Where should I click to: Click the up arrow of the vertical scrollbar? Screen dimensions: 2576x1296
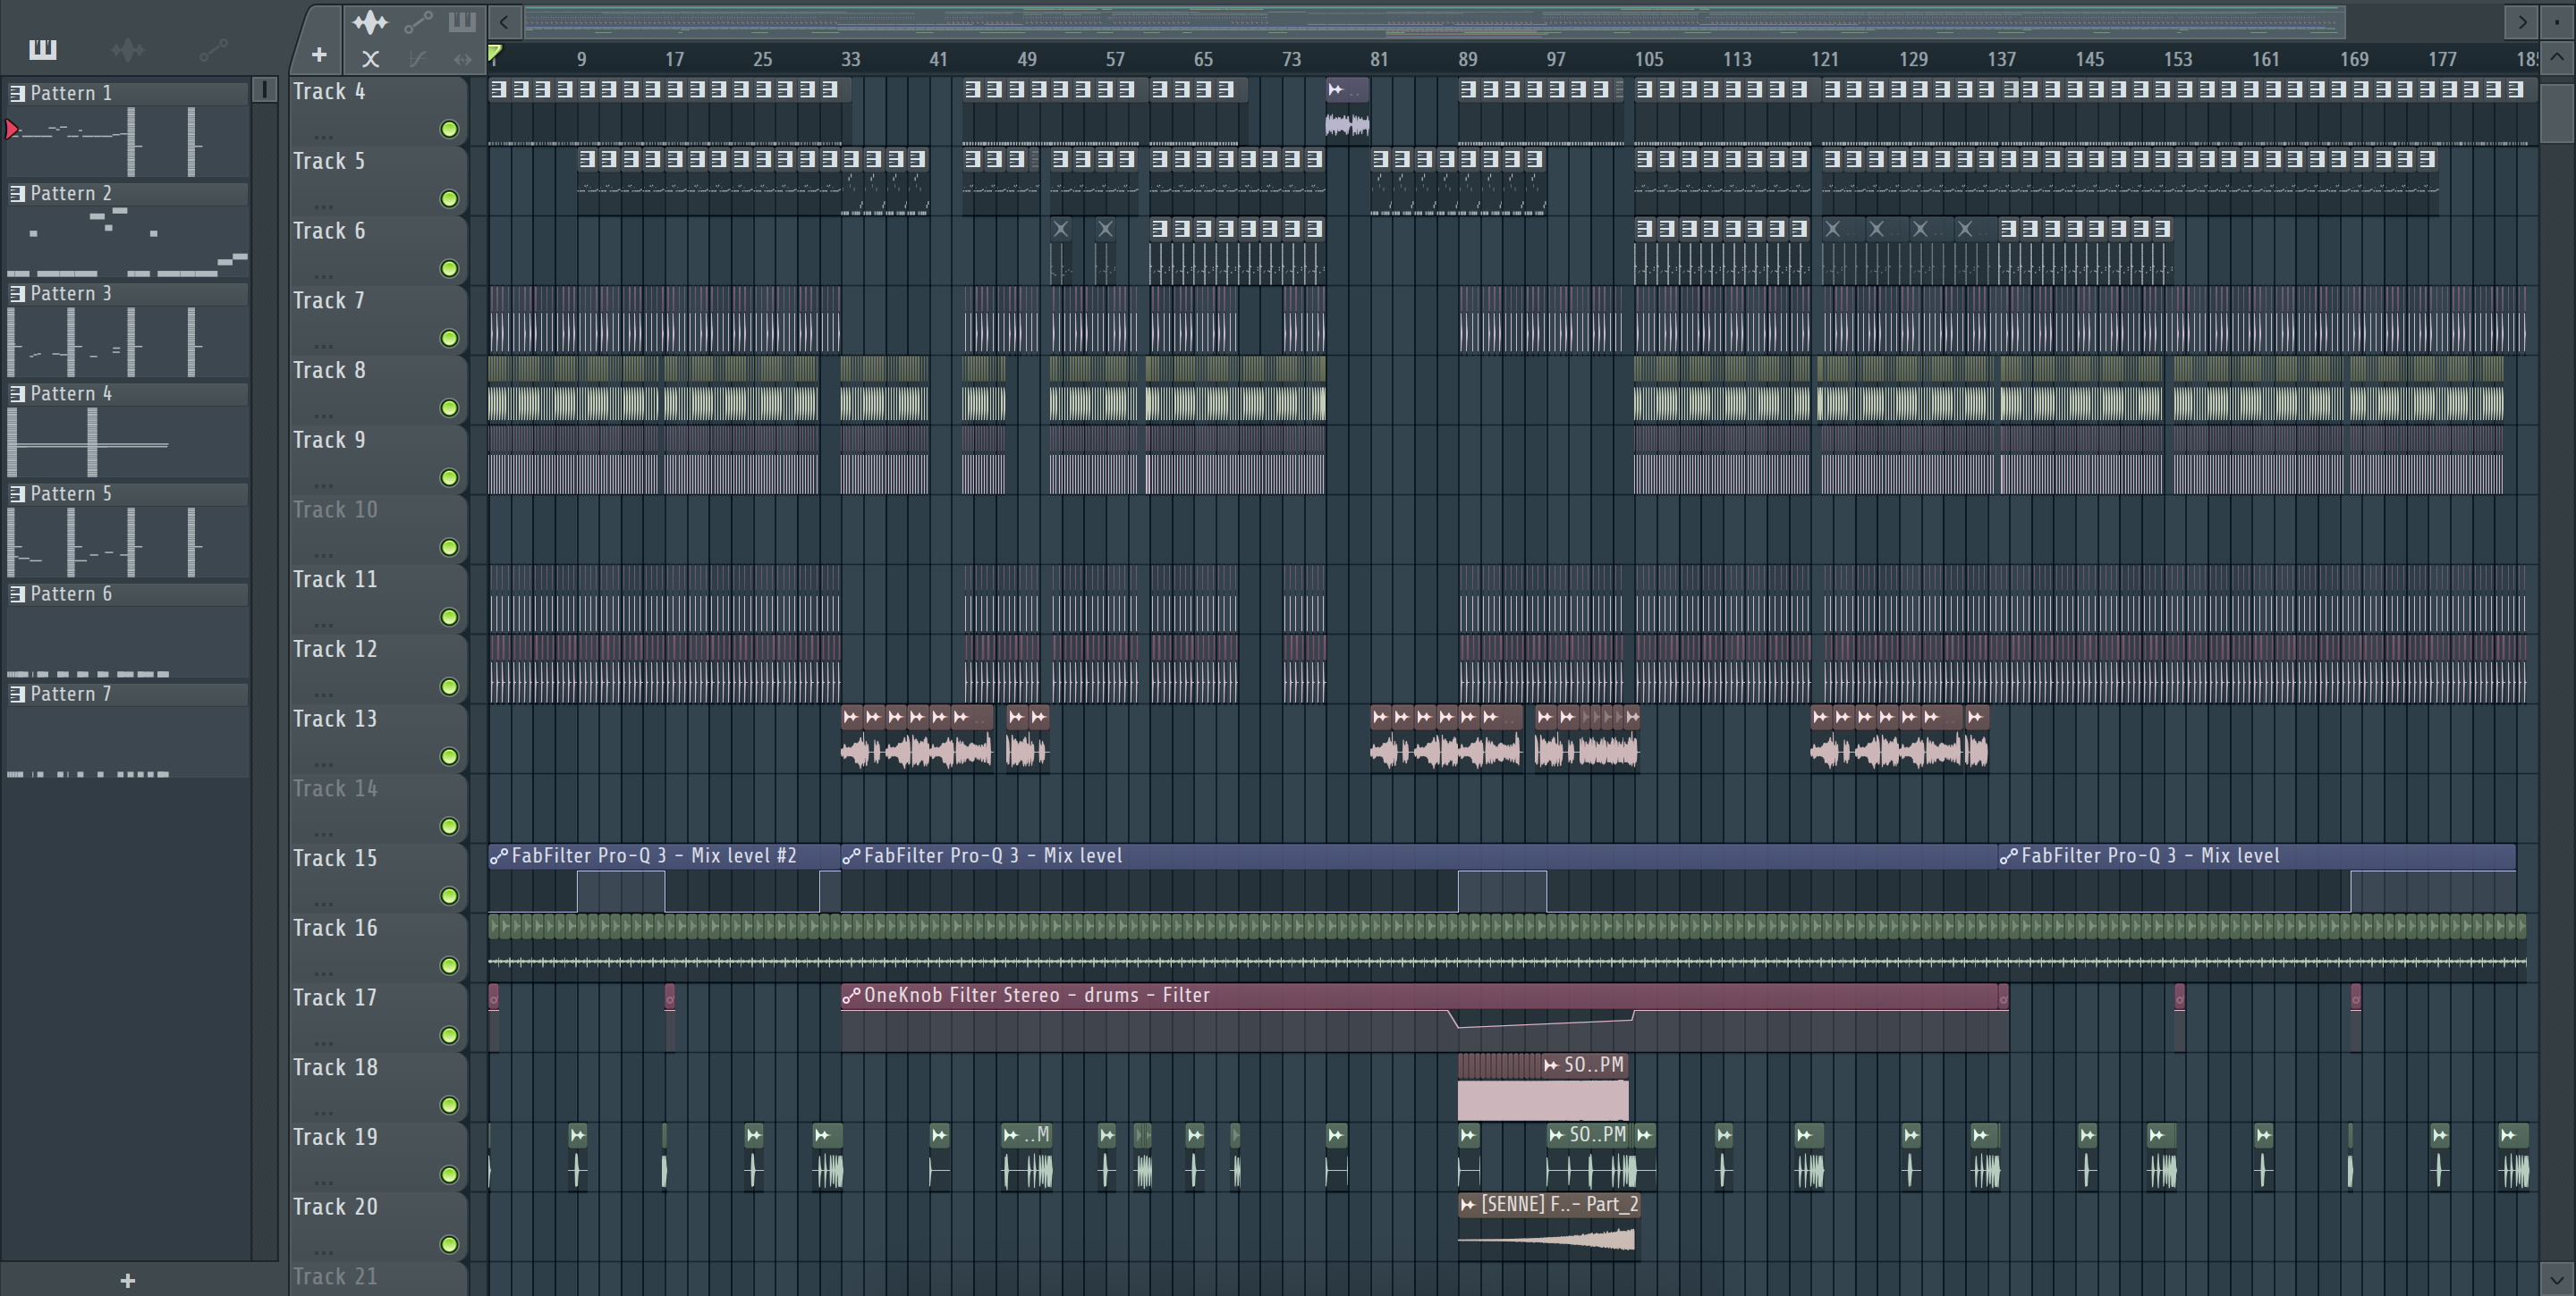(x=2557, y=58)
